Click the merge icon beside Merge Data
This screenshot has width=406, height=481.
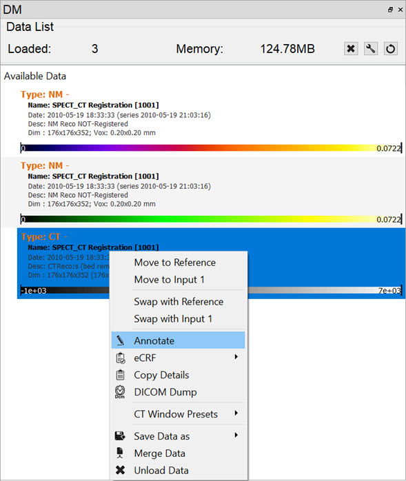pyautogui.click(x=120, y=453)
